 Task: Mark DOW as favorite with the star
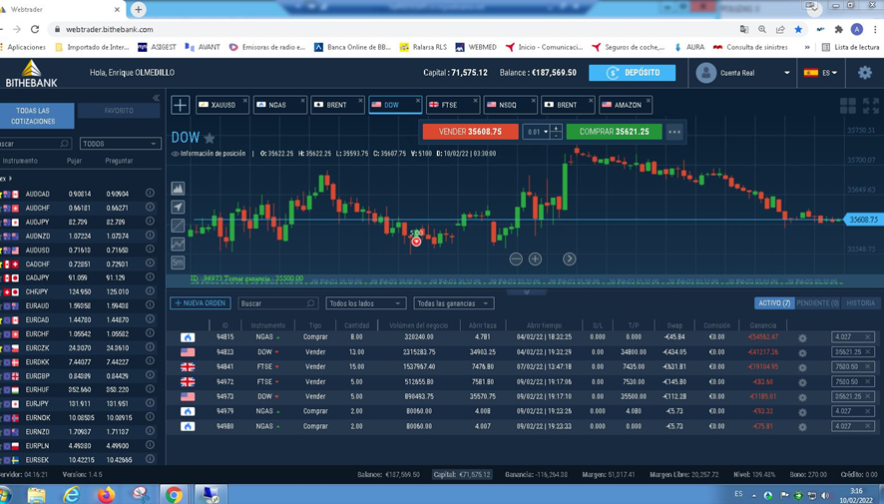pyautogui.click(x=210, y=138)
